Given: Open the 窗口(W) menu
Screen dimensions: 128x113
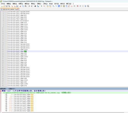Looking at the screenshot, I should coord(69,4).
